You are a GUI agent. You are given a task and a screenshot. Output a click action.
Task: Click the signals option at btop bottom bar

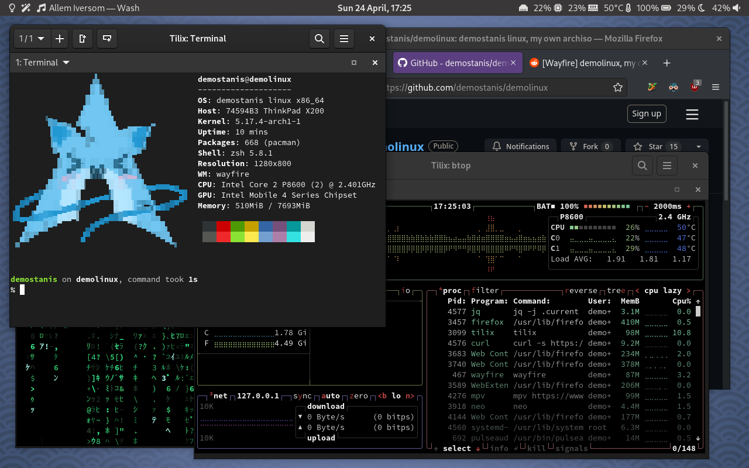[x=571, y=449]
